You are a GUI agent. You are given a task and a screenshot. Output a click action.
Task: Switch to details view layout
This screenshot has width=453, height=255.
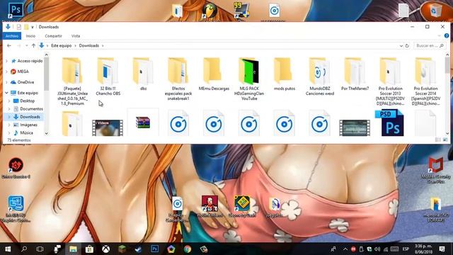click(437, 140)
